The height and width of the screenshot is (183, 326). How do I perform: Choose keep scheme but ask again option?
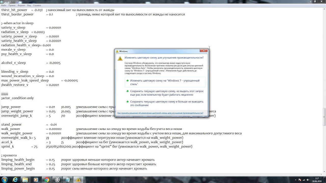coord(165,93)
